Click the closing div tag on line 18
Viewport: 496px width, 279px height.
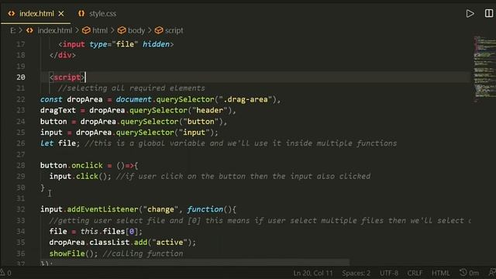pos(63,55)
